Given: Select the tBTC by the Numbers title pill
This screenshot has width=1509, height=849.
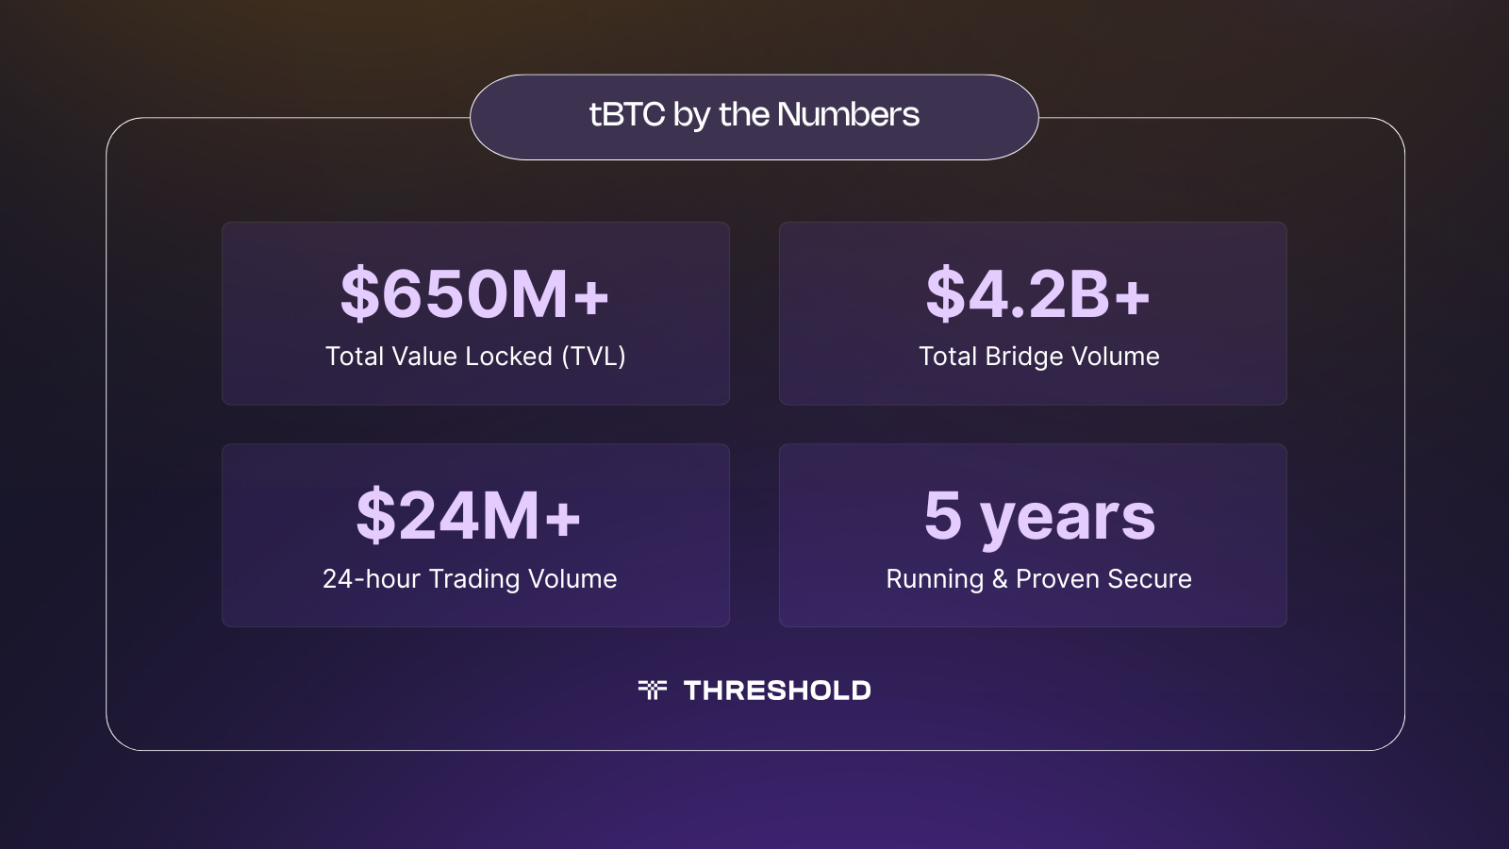Looking at the screenshot, I should point(754,117).
